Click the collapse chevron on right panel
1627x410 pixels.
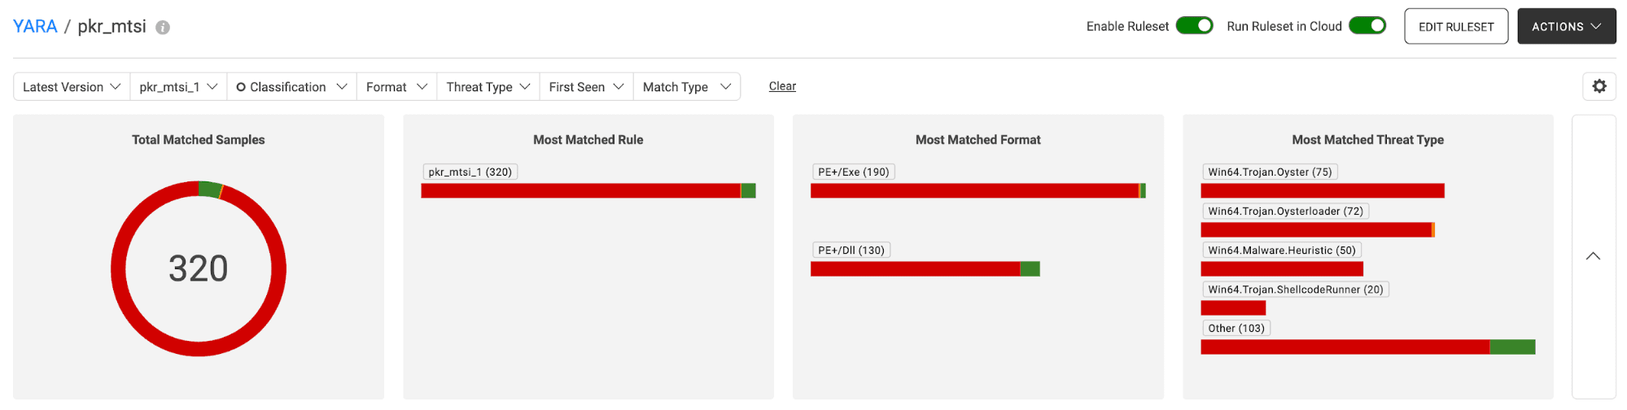[x=1593, y=256]
